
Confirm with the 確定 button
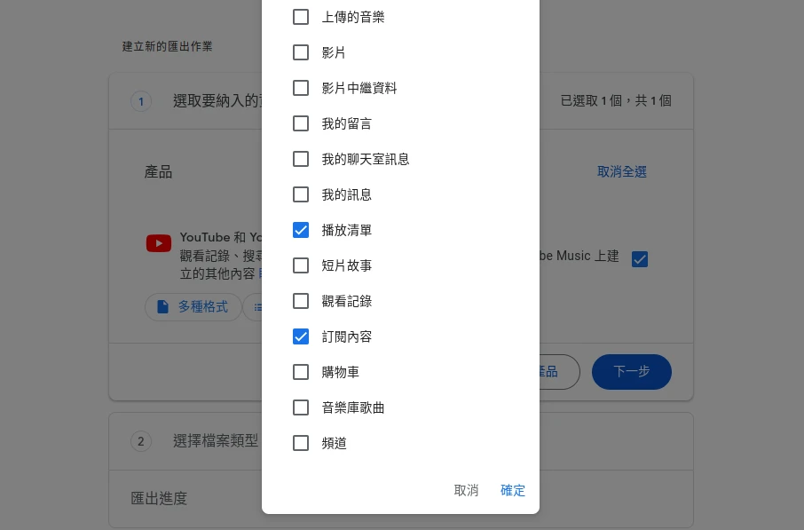pos(513,490)
